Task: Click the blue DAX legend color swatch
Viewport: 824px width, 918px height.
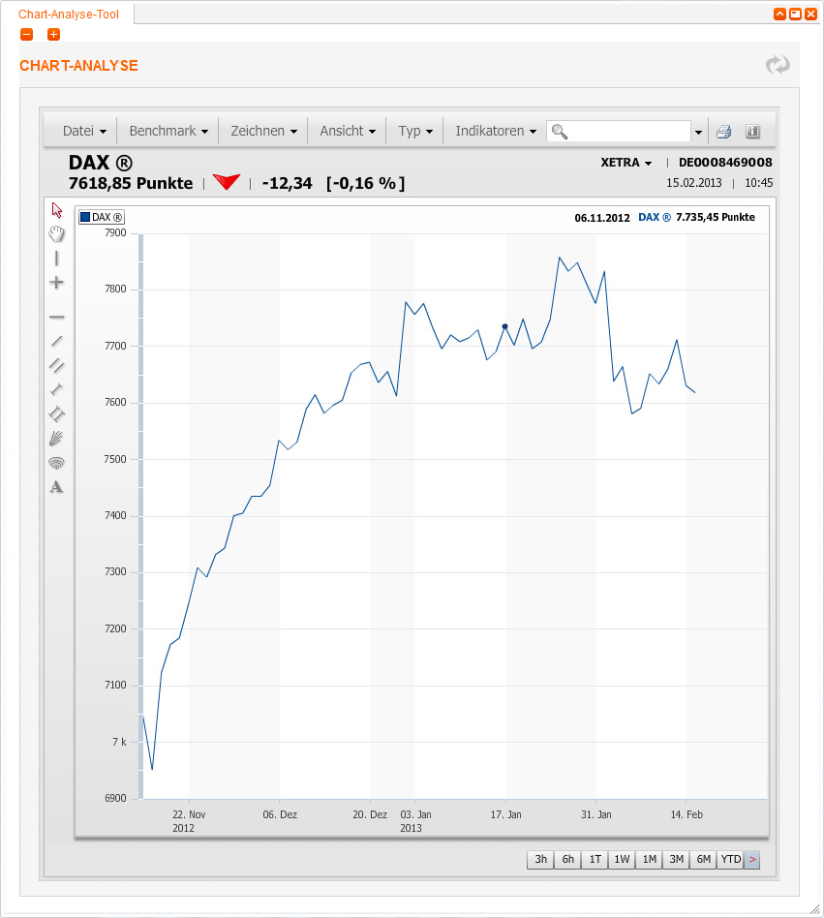Action: coord(85,217)
